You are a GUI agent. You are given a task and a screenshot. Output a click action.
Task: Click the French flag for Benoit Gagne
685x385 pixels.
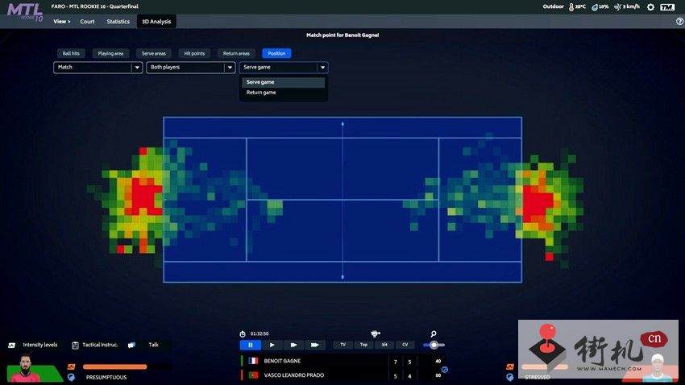(253, 361)
